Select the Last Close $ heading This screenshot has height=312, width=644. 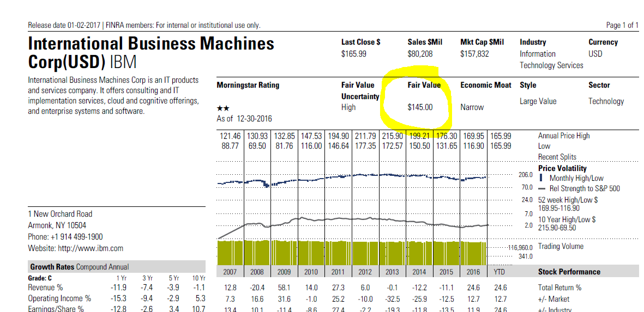[360, 42]
